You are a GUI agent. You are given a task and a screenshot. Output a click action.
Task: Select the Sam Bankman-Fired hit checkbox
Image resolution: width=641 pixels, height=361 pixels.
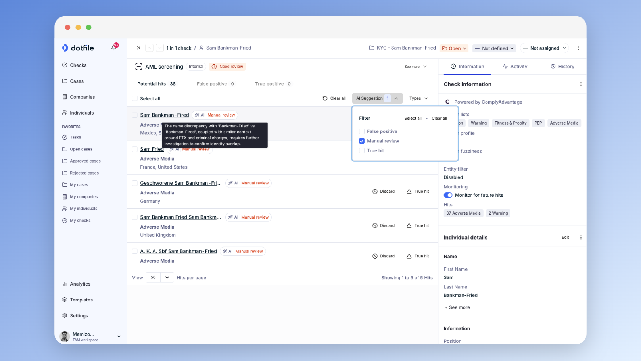coord(135,115)
